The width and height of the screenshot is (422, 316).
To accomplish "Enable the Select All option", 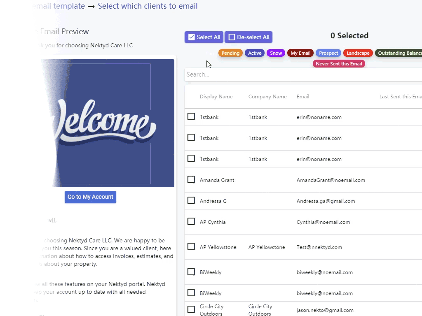I will 204,37.
